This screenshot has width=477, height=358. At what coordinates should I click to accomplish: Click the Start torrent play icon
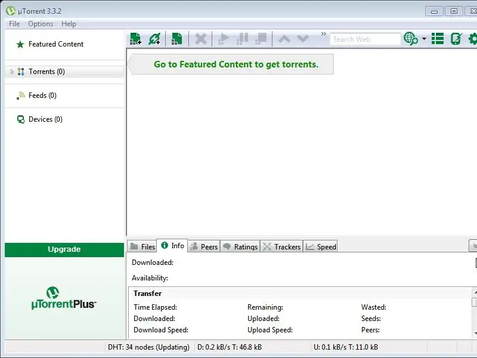pyautogui.click(x=223, y=39)
